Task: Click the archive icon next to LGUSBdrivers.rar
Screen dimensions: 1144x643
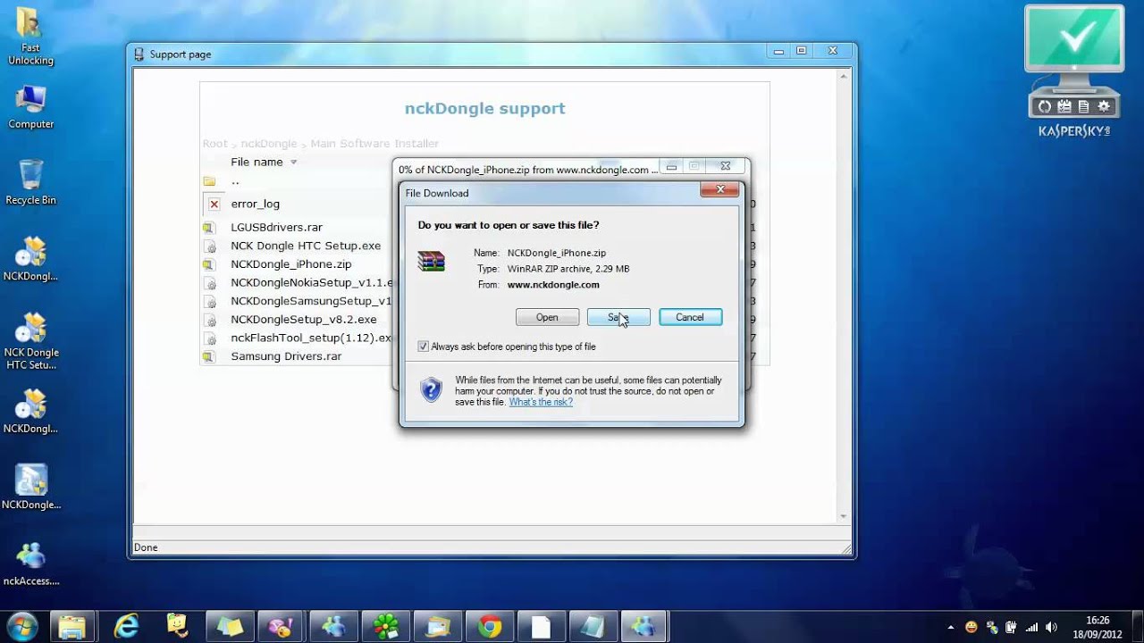Action: 209,228
